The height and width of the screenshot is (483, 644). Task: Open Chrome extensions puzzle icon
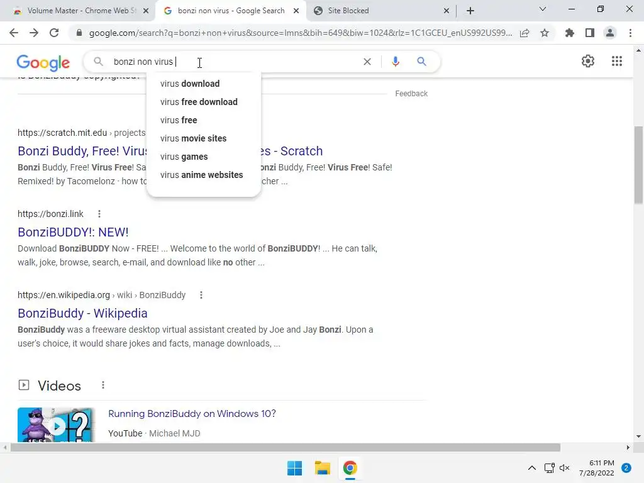569,33
